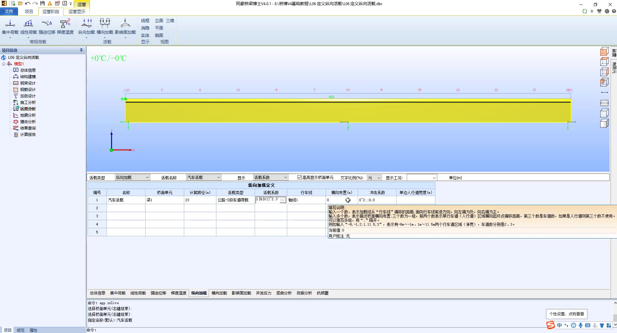This screenshot has height=333, width=617.
Task: Select the 集中荷载 concentrated load tool
Action: [x=10, y=27]
